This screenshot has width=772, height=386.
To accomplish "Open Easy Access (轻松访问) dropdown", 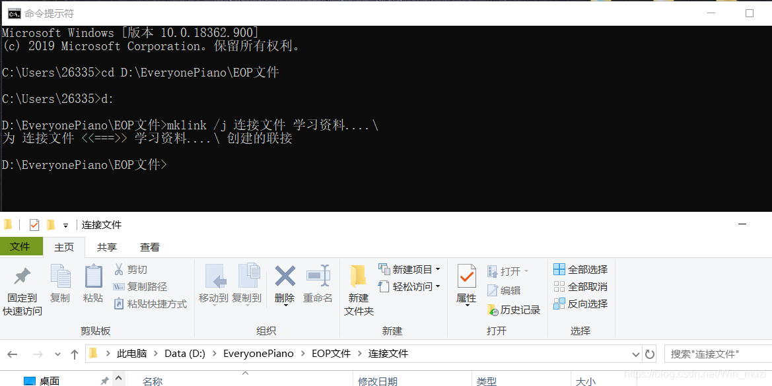I will click(409, 286).
